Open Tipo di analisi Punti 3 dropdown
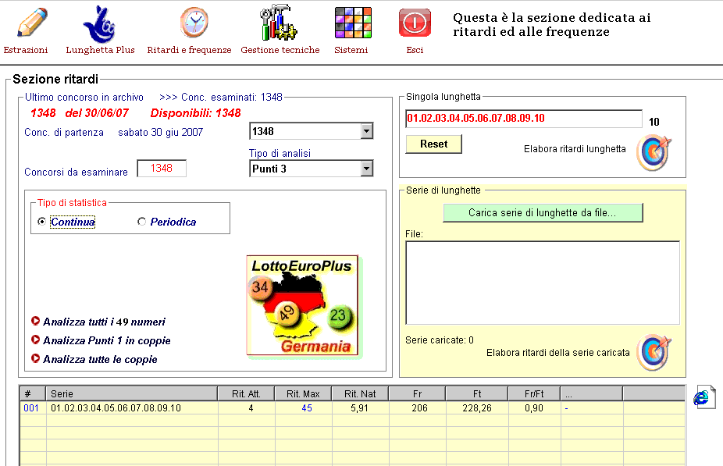This screenshot has height=466, width=723. 366,169
